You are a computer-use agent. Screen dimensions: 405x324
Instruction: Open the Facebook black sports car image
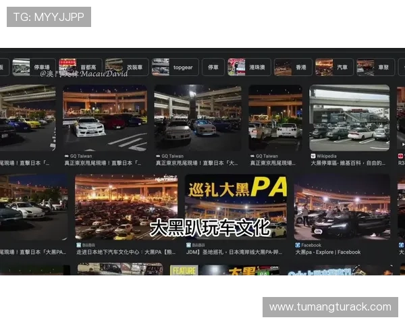[342, 207]
